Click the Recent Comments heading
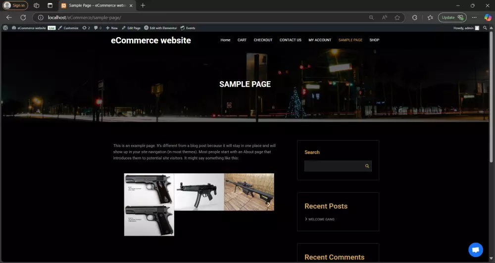Screen dimensions: 495x263 pyautogui.click(x=334, y=258)
